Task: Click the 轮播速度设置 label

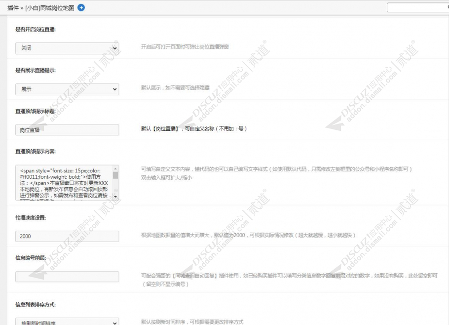Action: pyautogui.click(x=31, y=218)
